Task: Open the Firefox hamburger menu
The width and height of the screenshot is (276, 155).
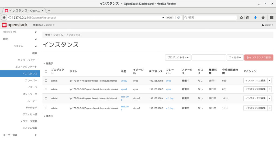Action: 272,17
